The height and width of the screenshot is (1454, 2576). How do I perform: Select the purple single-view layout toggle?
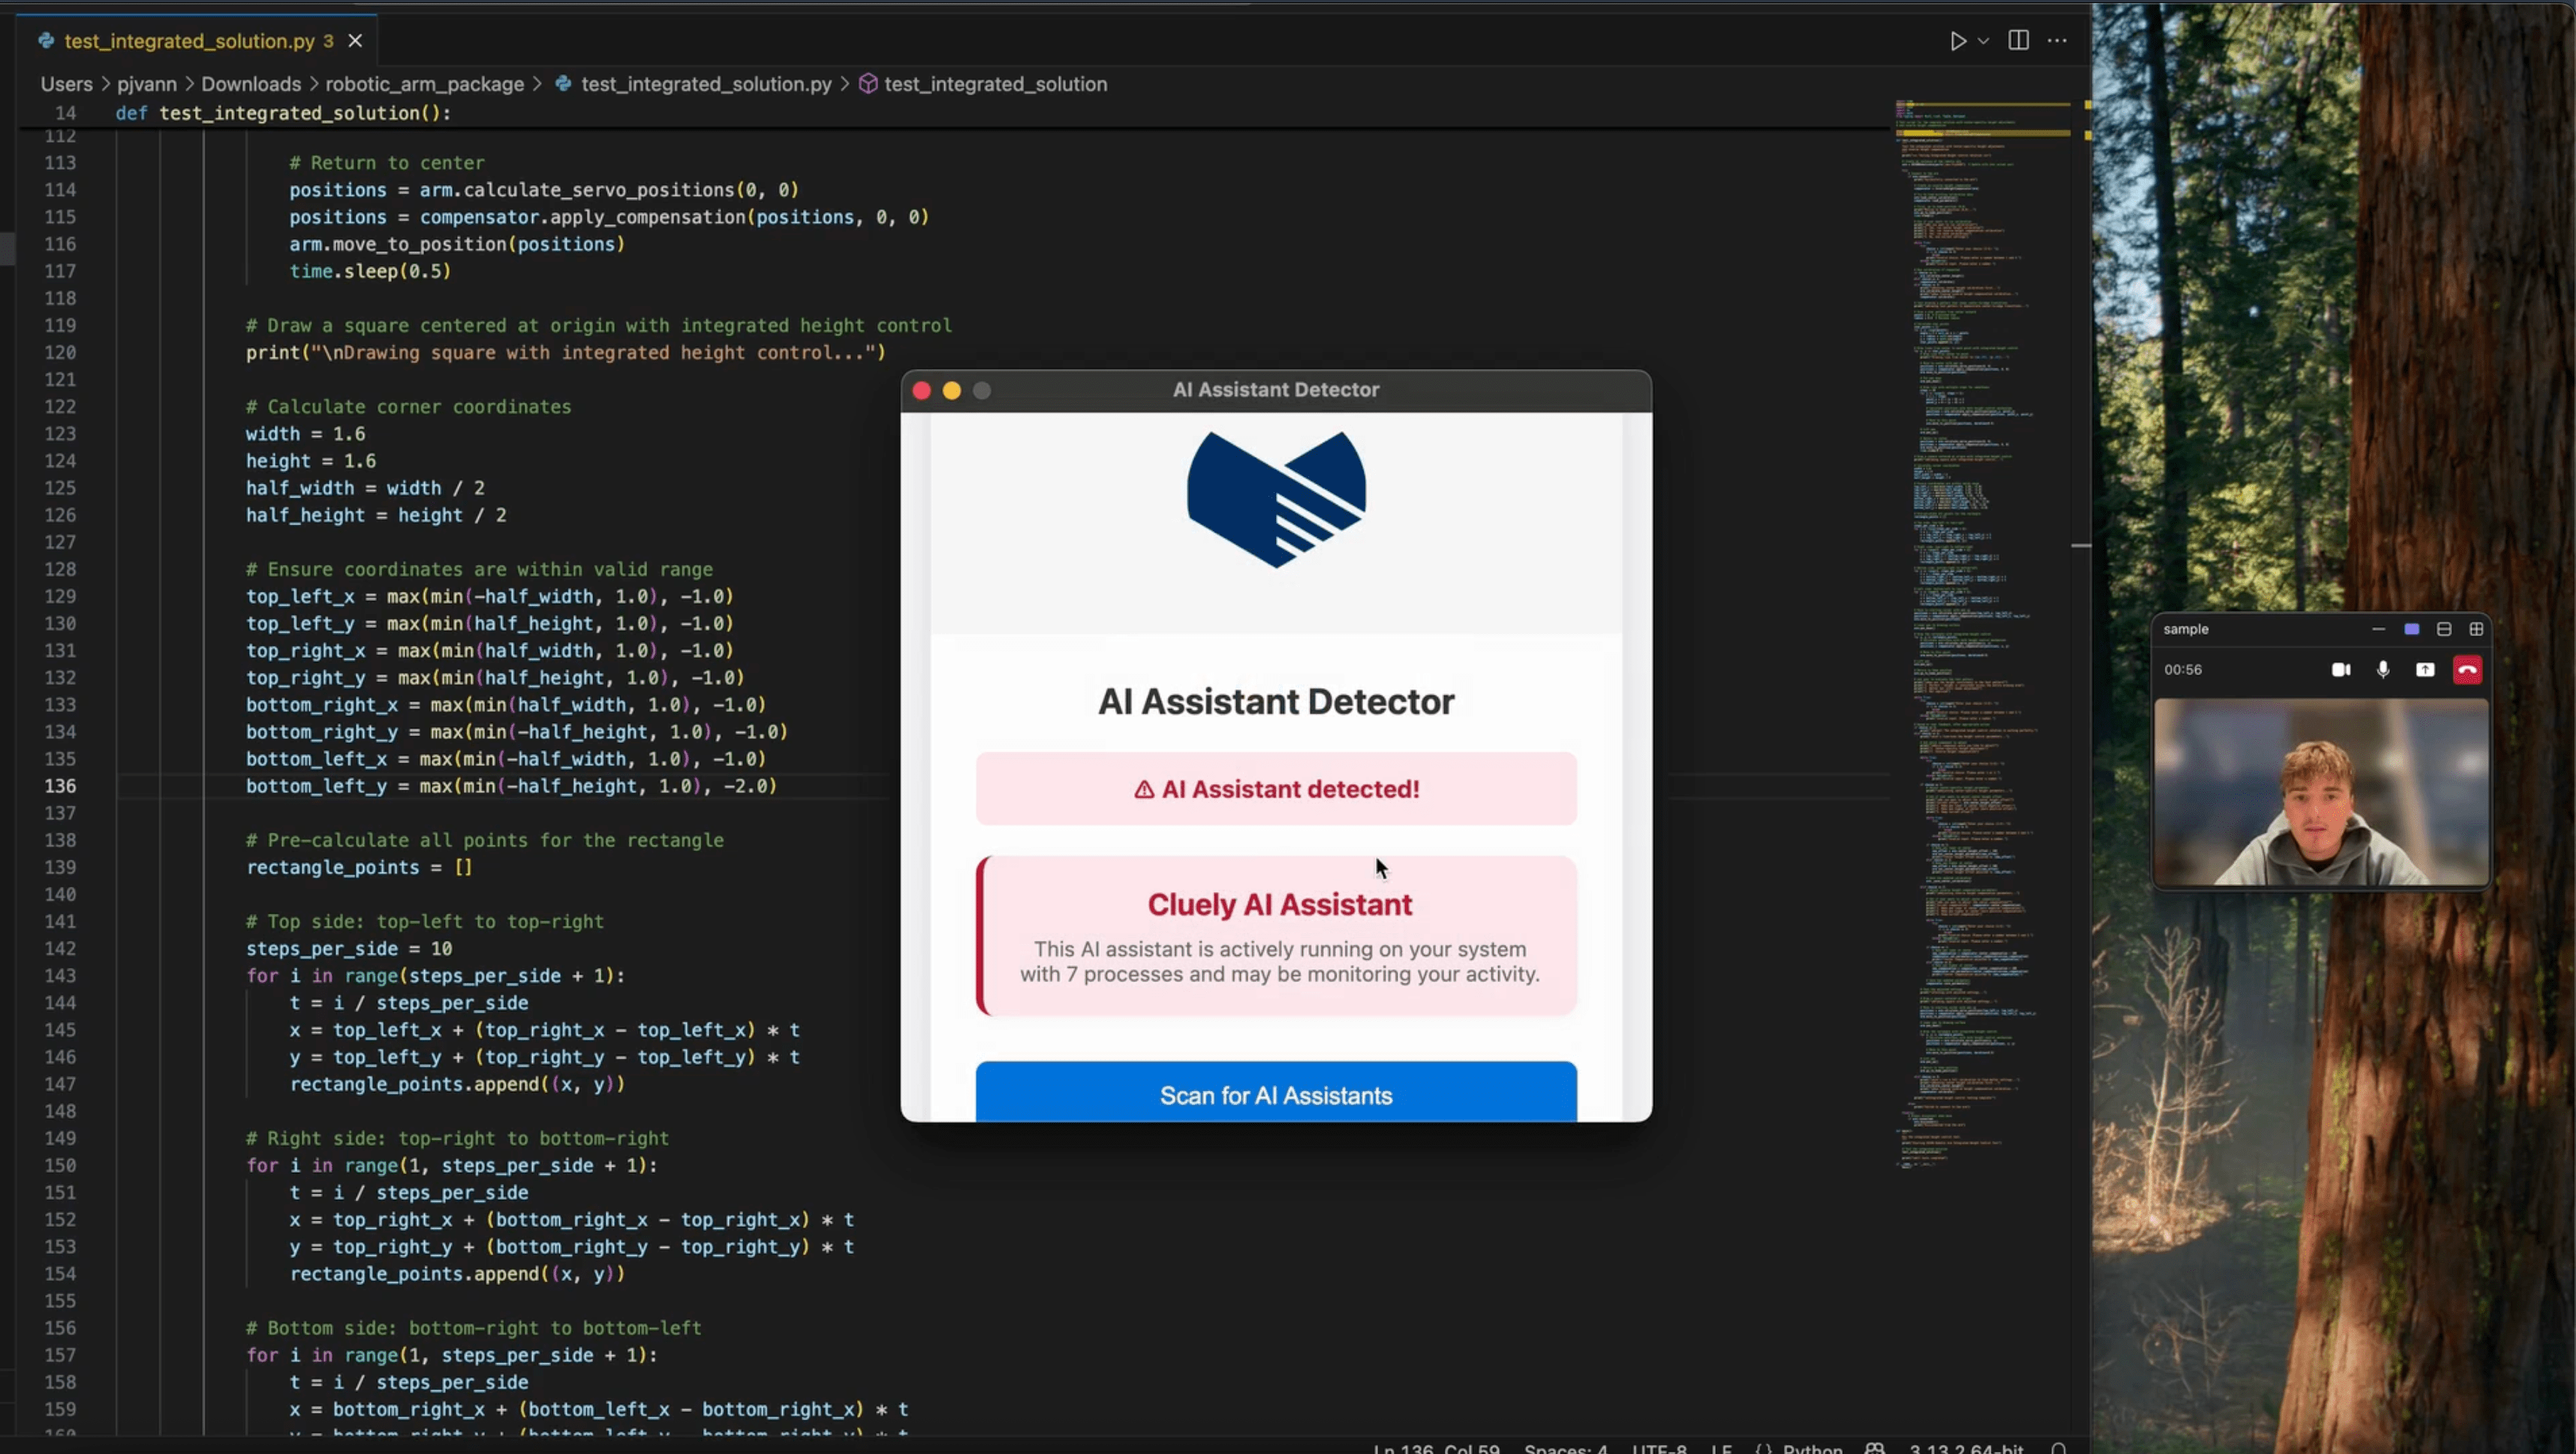pos(2412,629)
